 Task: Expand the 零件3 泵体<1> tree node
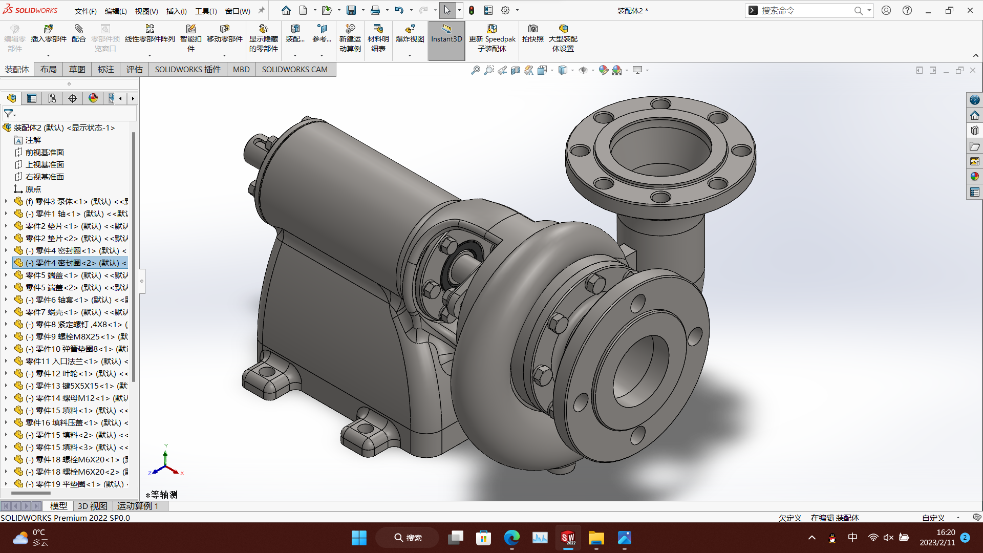pos(6,201)
